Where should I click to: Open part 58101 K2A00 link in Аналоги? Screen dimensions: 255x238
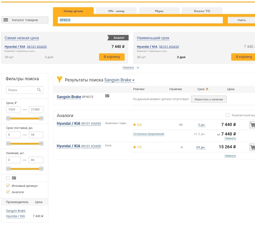(x=91, y=146)
